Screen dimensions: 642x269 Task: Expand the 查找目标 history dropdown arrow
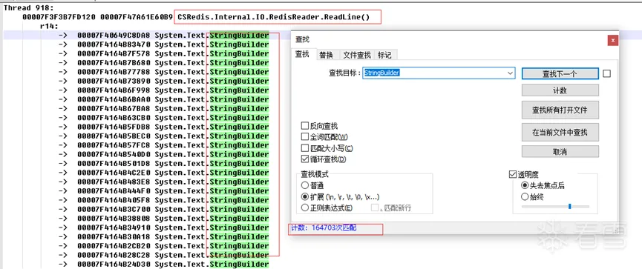tap(510, 73)
